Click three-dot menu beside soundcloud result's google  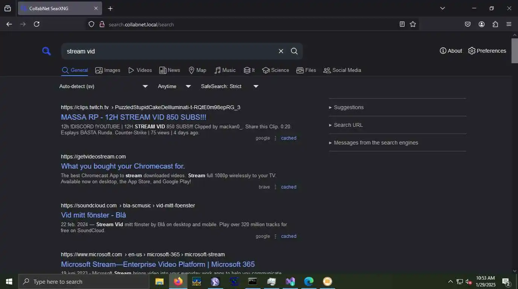pos(275,236)
